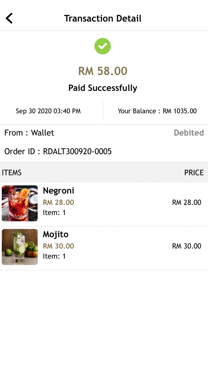208x370 pixels.
Task: Tap the Paid Successfully status text
Action: tap(103, 88)
